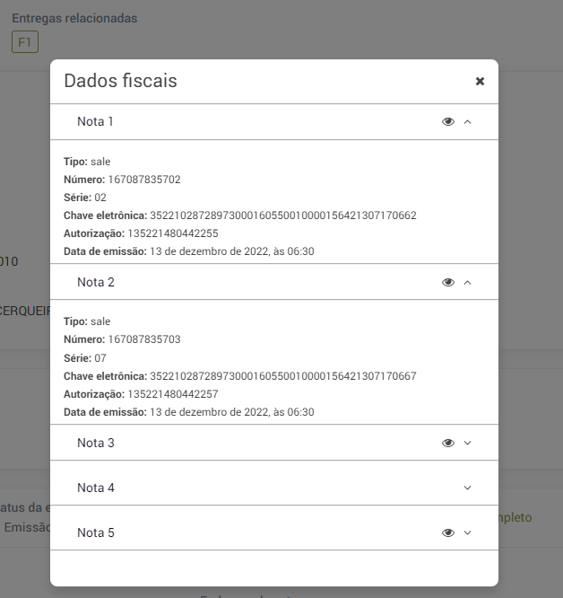Click the Dados fiscais dialog title
563x598 pixels.
120,82
